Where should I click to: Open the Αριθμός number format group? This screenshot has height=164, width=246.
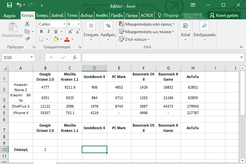click(108, 31)
